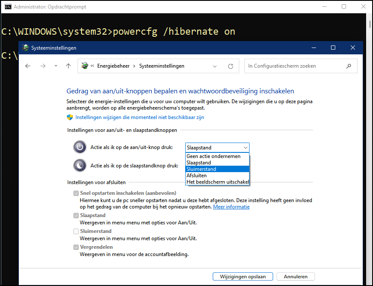Image resolution: width=373 pixels, height=286 pixels.
Task: Open 'Instellingen wijzigen die momenteel niet beschikbaar zijn'
Action: [x=140, y=117]
